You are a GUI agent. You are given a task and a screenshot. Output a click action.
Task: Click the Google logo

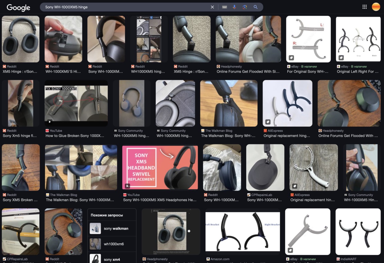pyautogui.click(x=18, y=8)
